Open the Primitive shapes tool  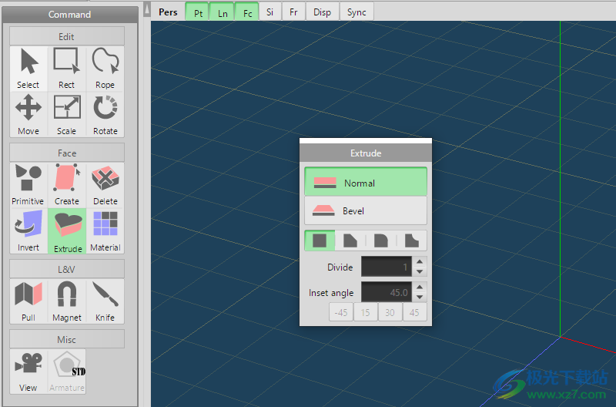[x=28, y=185]
